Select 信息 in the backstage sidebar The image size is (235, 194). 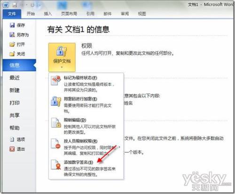click(x=19, y=65)
